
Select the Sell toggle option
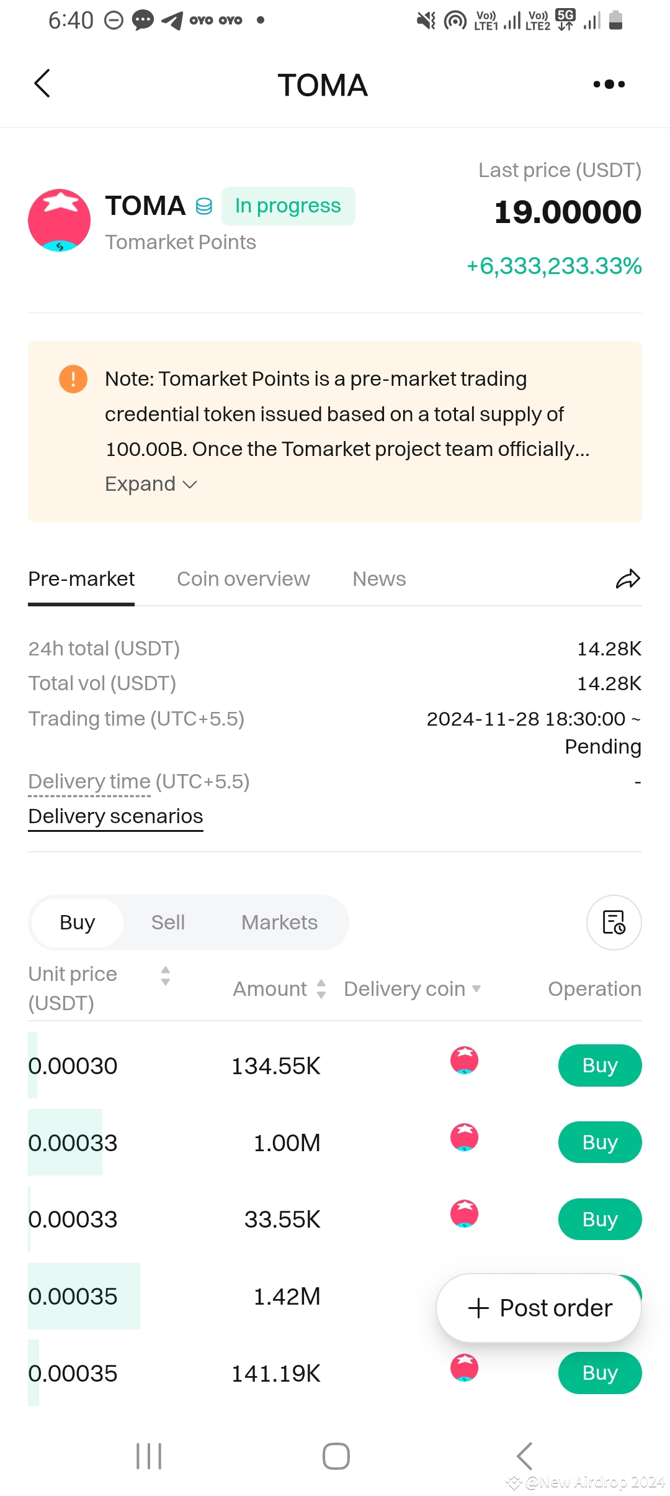pyautogui.click(x=168, y=923)
